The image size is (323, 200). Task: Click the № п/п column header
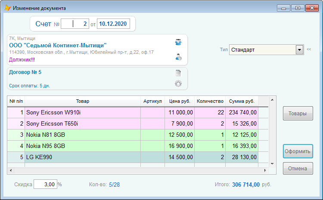tap(16, 101)
